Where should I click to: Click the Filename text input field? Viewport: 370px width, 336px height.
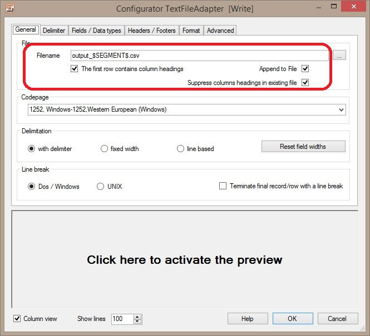pos(199,56)
